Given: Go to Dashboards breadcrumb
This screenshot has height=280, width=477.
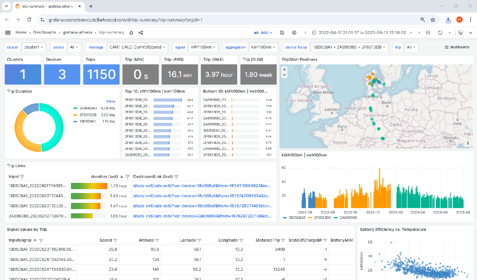Looking at the screenshot, I should [45, 32].
